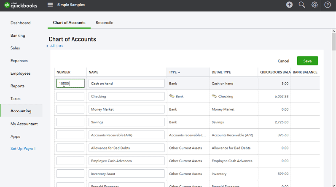
Task: Click the Allowance for Bad Debts name field
Action: pos(126,148)
